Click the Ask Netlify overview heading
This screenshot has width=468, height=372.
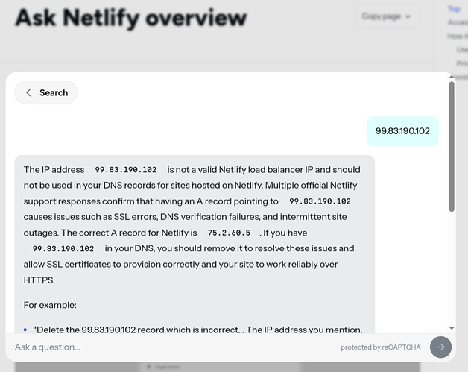[130, 16]
